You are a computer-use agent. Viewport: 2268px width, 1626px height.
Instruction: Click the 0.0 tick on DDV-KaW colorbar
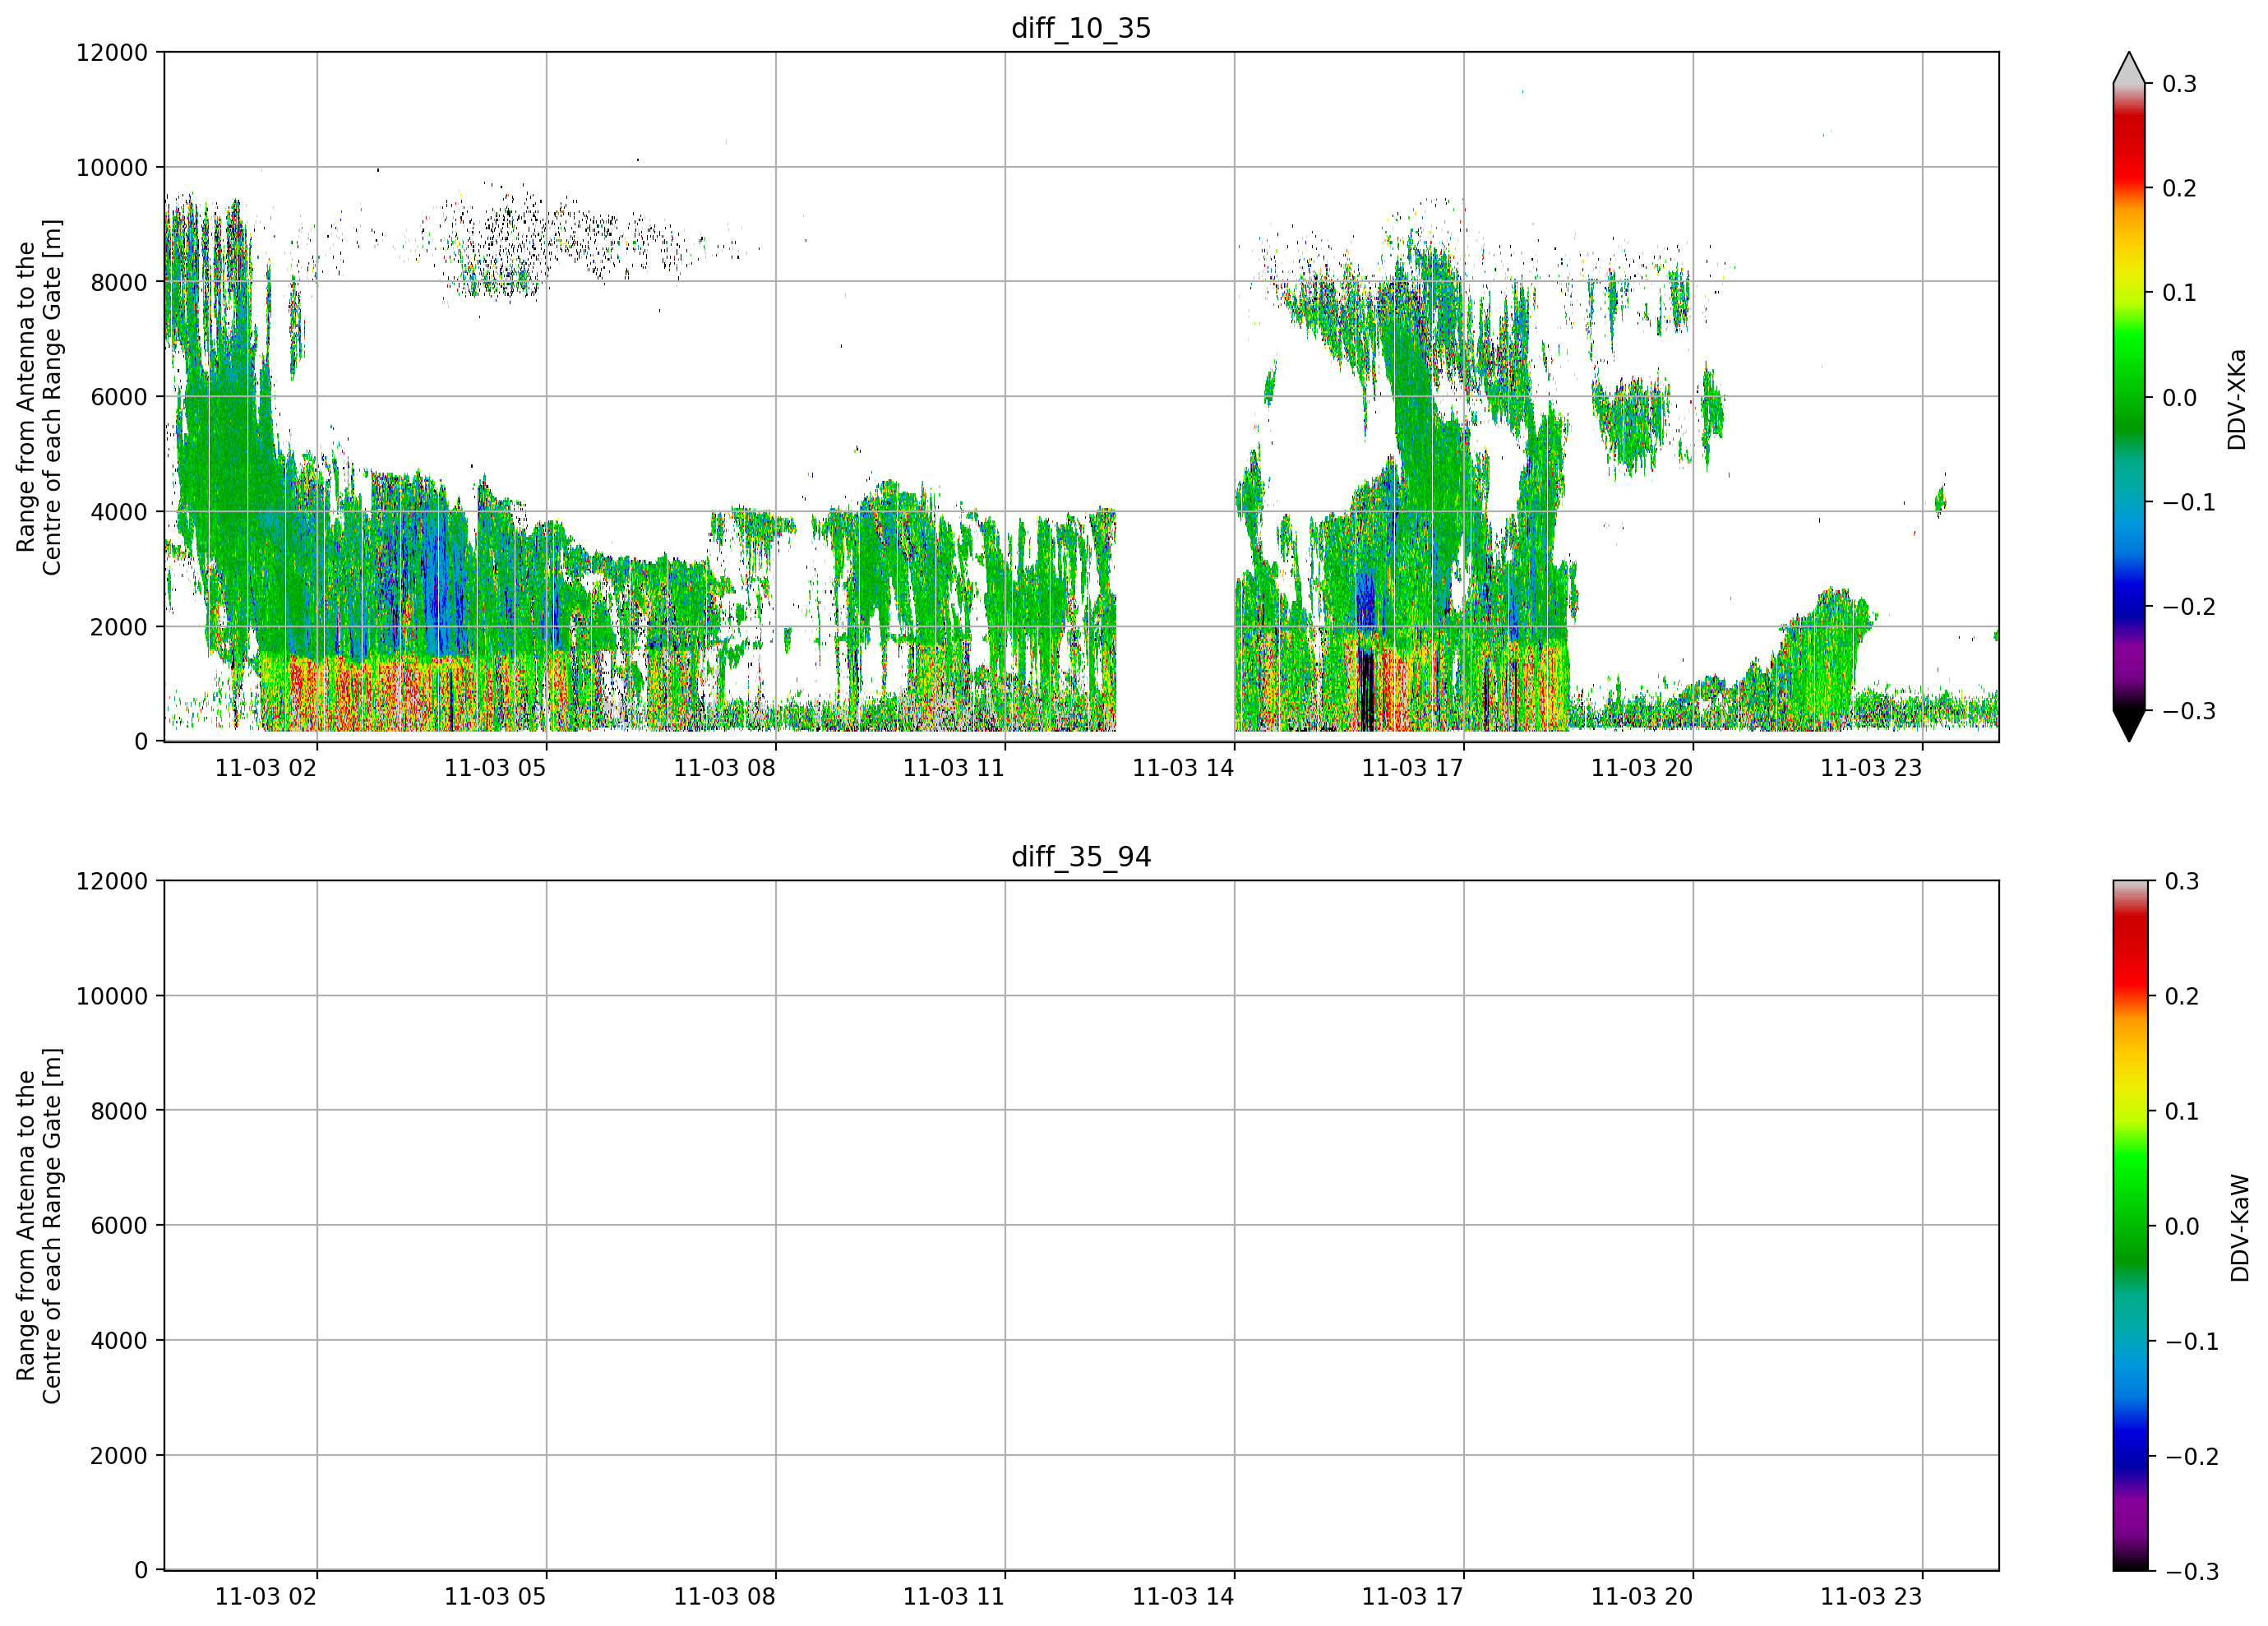(2182, 1226)
